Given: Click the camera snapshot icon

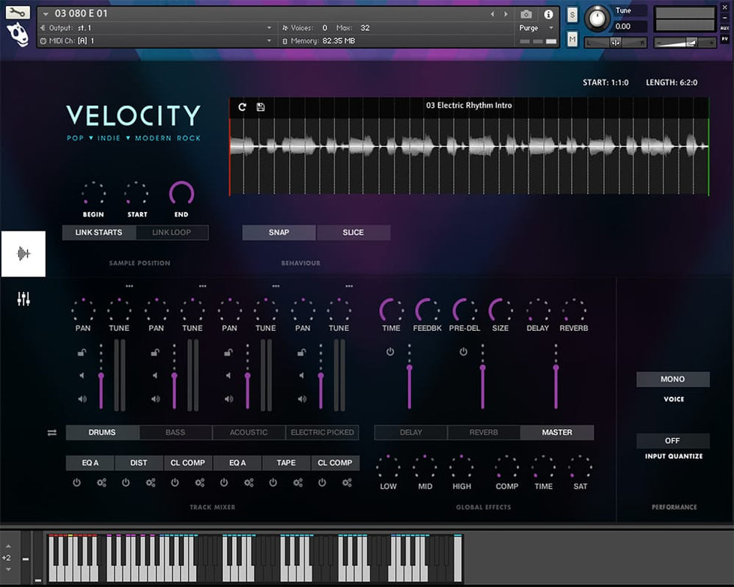Looking at the screenshot, I should pyautogui.click(x=527, y=14).
